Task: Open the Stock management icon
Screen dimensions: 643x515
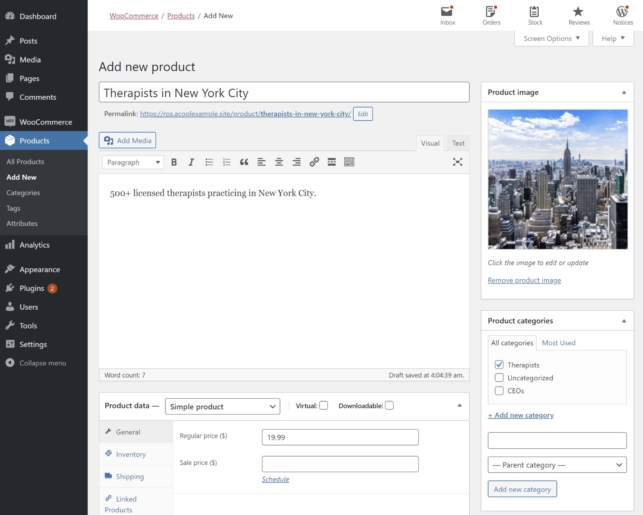Action: (535, 16)
